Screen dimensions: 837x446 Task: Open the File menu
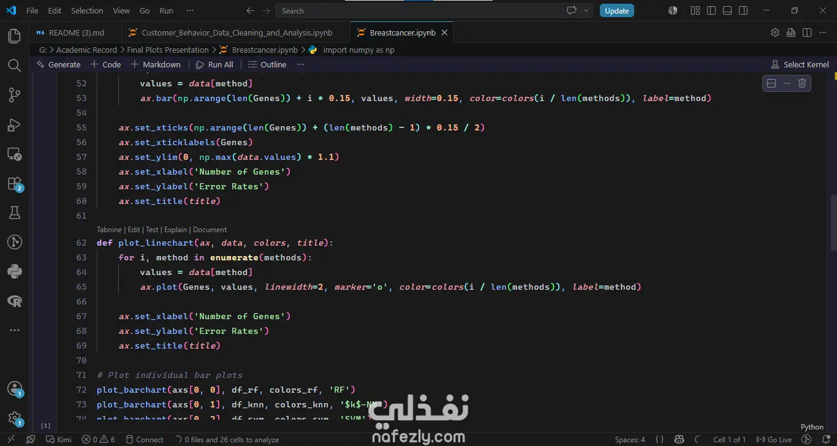[32, 10]
